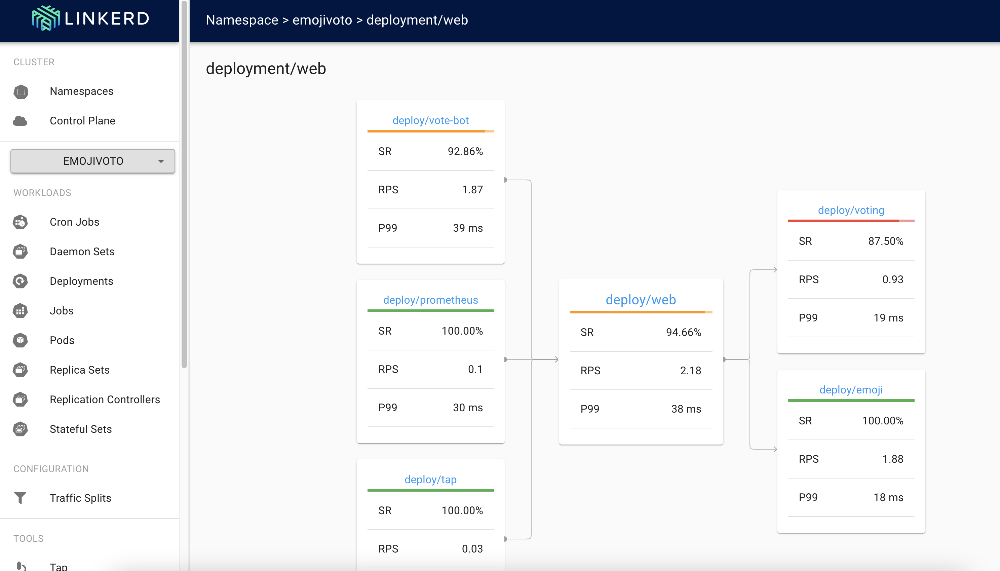Click the Traffic Splits funnel icon
This screenshot has height=571, width=1000.
point(20,498)
